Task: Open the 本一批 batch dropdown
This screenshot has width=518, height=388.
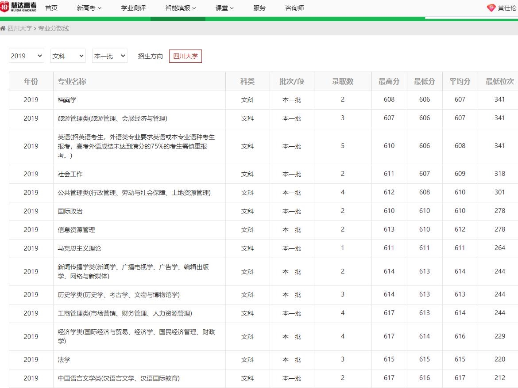Action: 110,56
